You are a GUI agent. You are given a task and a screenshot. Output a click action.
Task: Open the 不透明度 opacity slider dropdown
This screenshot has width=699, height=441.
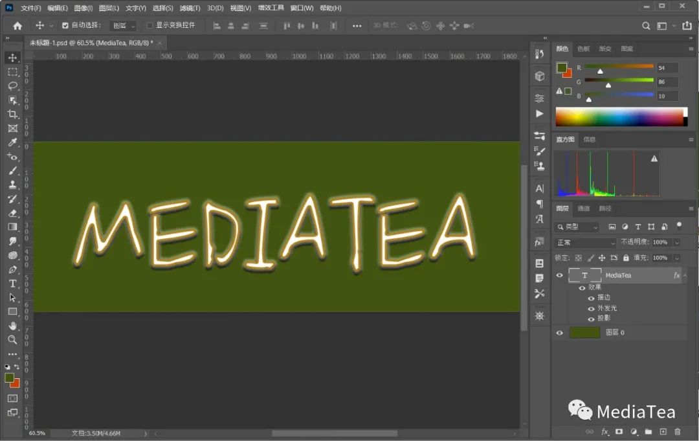[677, 243]
